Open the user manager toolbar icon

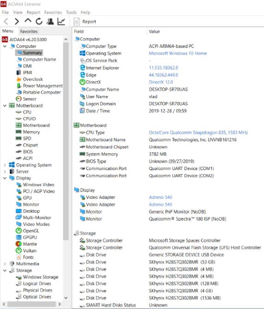tap(50, 21)
